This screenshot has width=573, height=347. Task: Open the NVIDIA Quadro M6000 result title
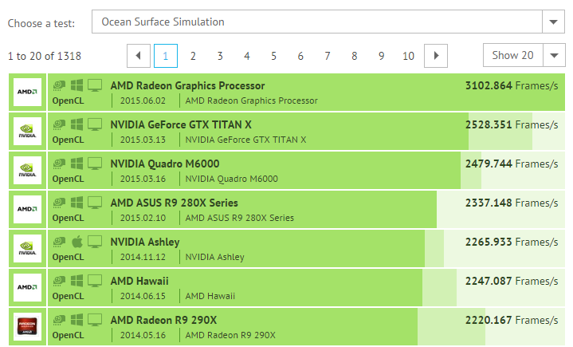pos(165,164)
